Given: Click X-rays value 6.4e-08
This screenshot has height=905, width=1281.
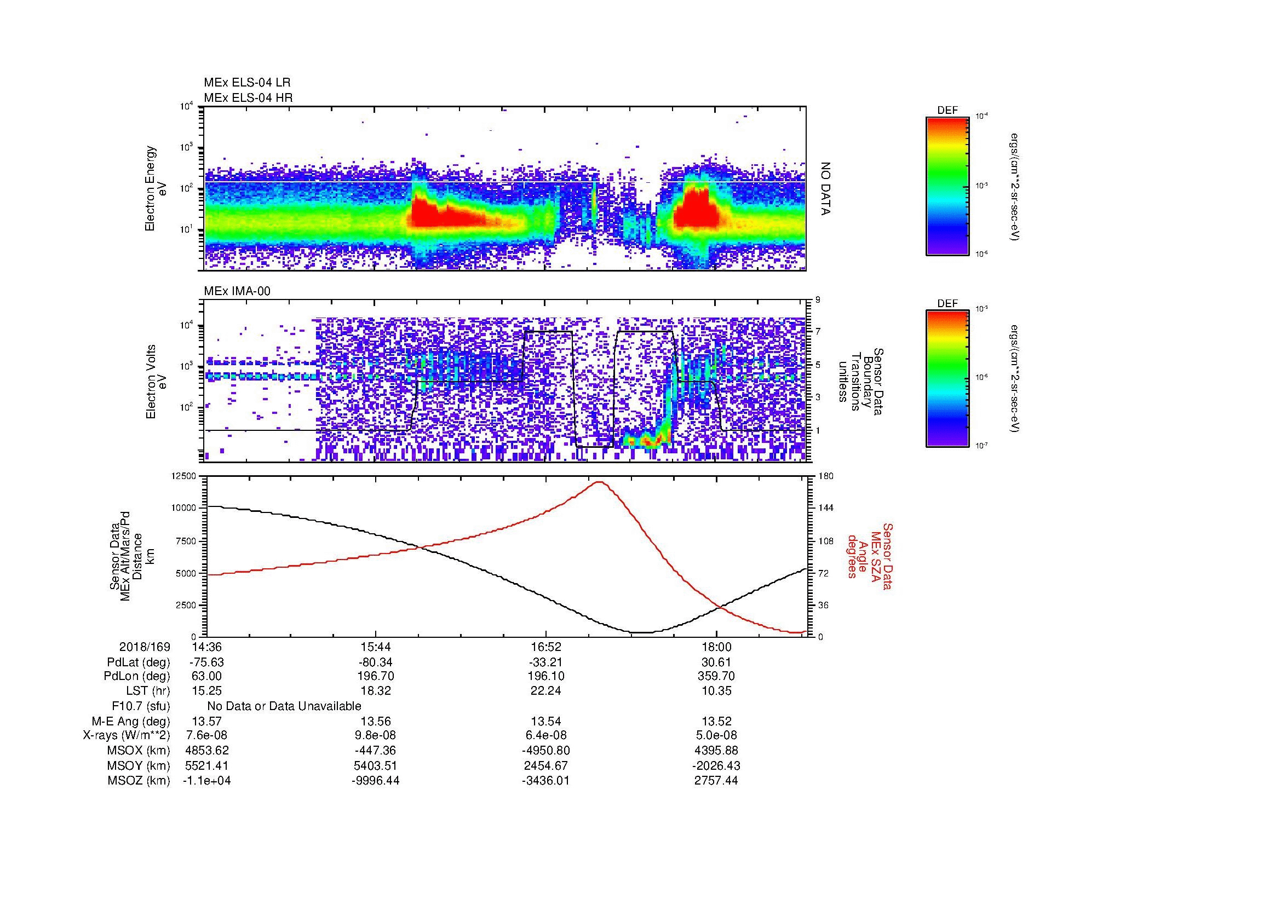Looking at the screenshot, I should (x=545, y=736).
